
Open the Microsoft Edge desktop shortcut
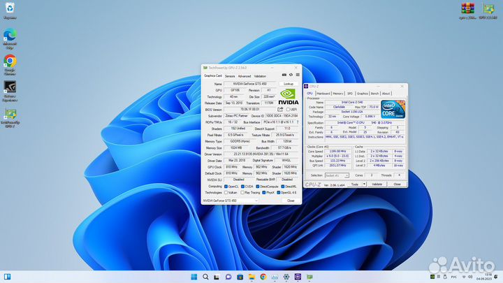pos(10,38)
